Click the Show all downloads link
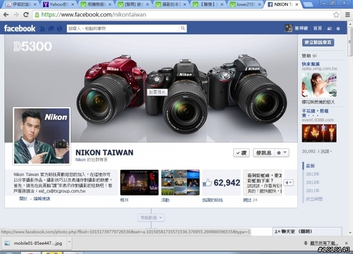 point(324,243)
